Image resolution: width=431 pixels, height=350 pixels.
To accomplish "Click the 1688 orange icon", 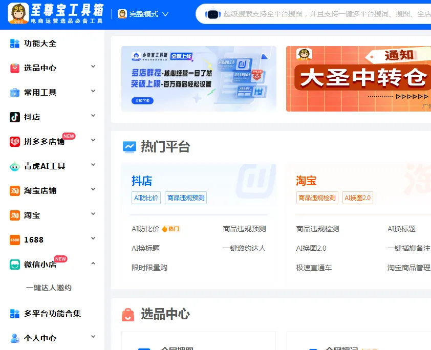I will [x=14, y=240].
